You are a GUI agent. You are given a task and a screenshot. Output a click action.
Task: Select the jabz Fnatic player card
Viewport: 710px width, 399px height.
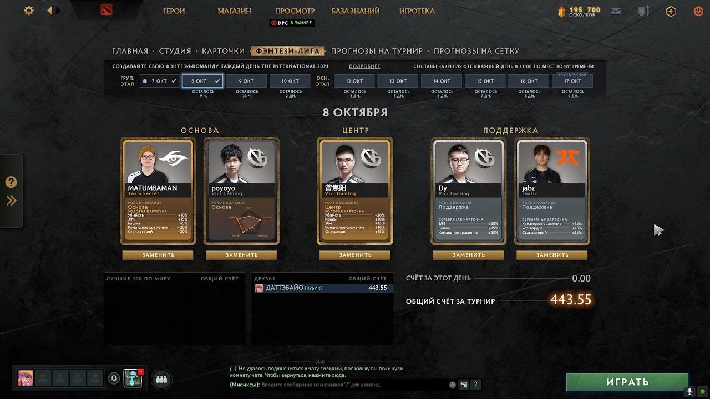coord(552,191)
